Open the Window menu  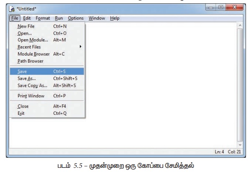(x=97, y=18)
